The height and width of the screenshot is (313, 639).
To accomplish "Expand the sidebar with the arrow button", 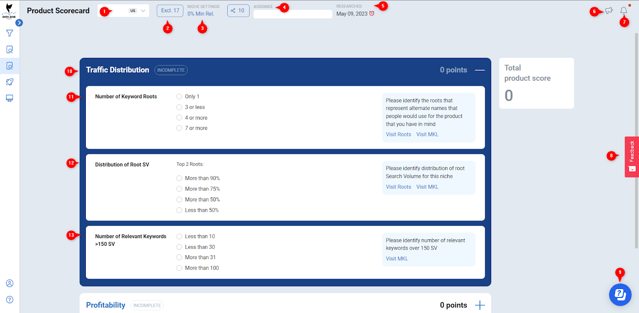I will 19,23.
